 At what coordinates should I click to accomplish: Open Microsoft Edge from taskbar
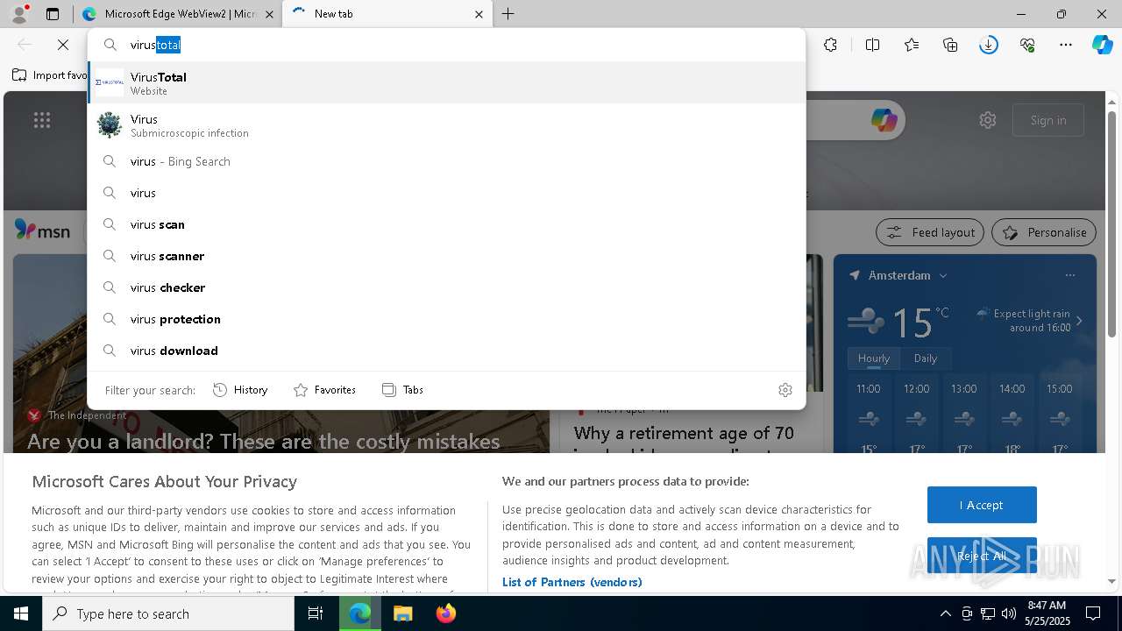point(360,613)
